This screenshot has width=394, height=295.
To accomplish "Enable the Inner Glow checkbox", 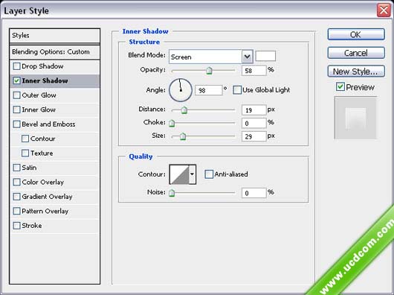I will [x=16, y=110].
